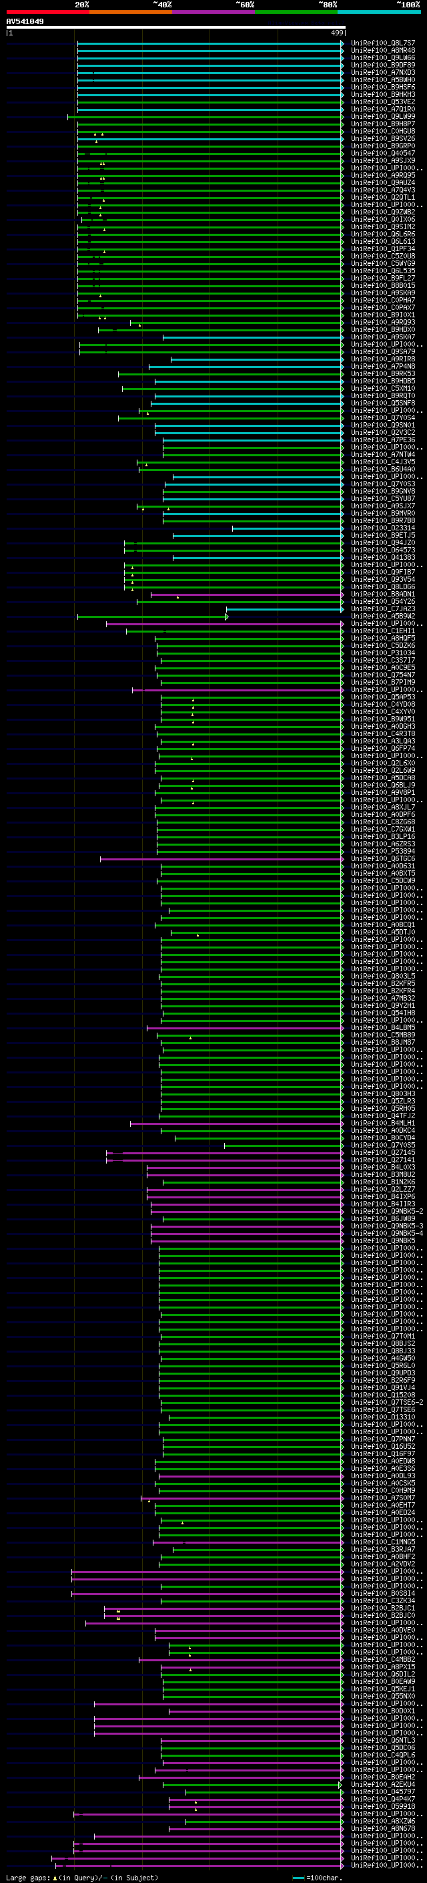Click the UniRef100_Q7T0M1 hit
The width and height of the screenshot is (427, 1883).
382,1336
